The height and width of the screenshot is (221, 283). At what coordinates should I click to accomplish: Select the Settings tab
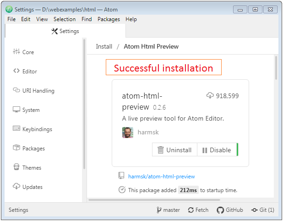click(x=65, y=31)
